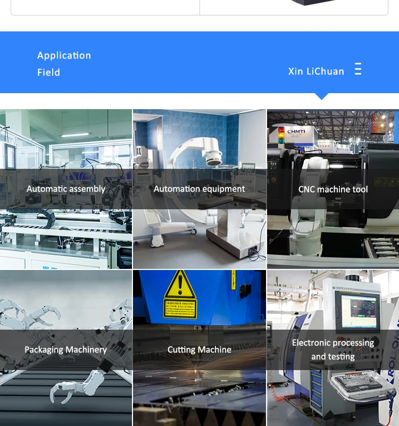Click the Application Field heading
This screenshot has width=399, height=426.
coord(64,64)
